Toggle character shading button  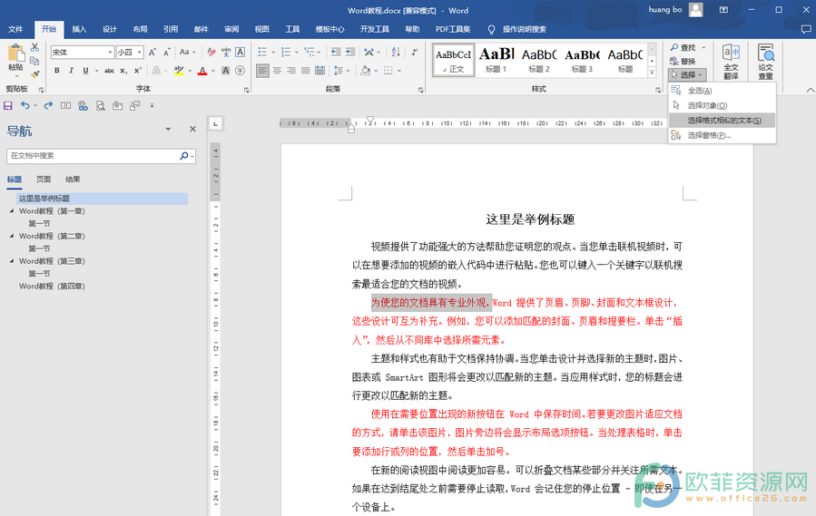(226, 70)
